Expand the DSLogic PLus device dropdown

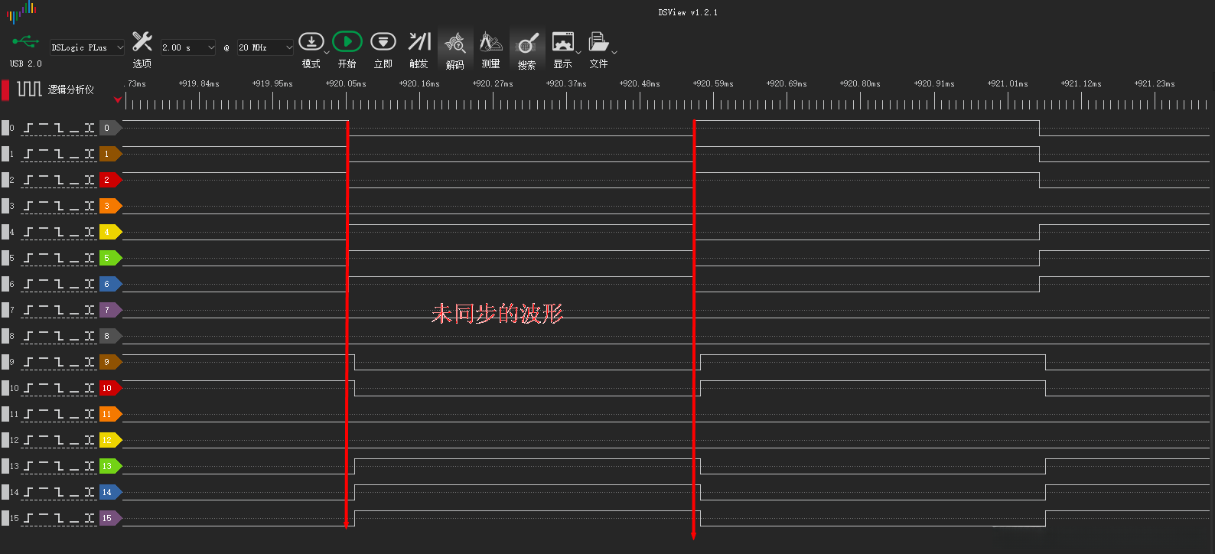click(x=87, y=47)
